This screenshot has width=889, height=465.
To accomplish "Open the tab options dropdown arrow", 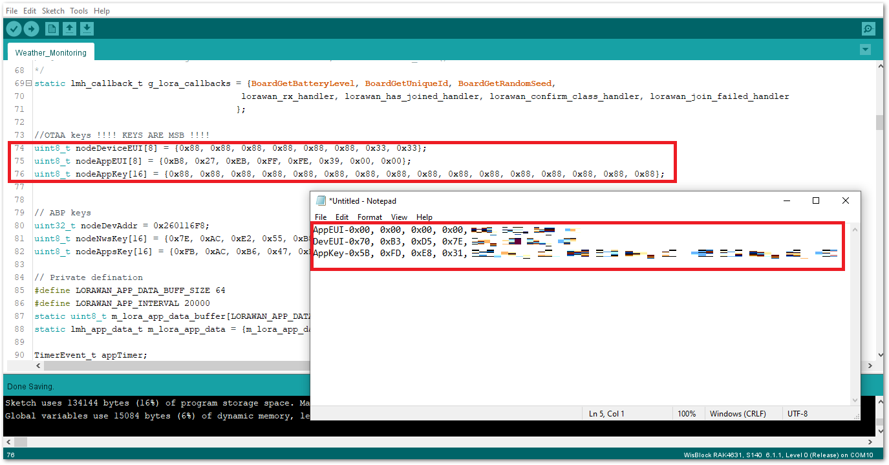I will coord(865,50).
